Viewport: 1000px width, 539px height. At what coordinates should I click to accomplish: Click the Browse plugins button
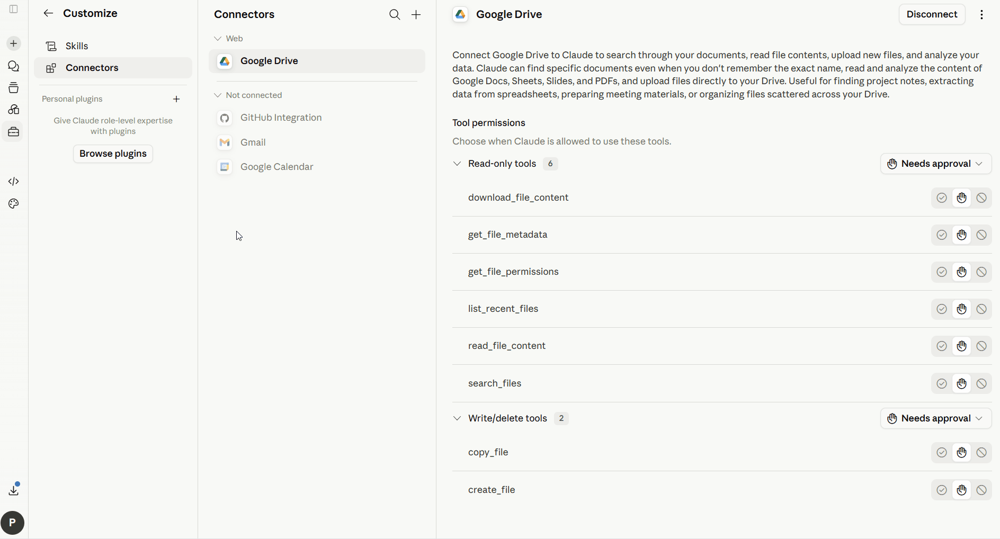click(x=113, y=154)
